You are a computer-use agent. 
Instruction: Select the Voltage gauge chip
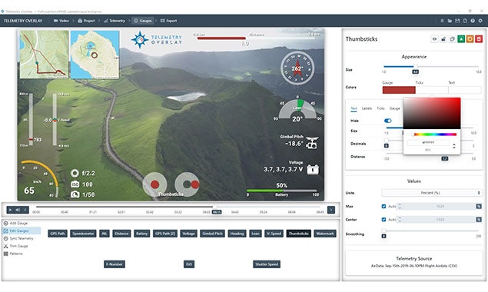(x=188, y=234)
